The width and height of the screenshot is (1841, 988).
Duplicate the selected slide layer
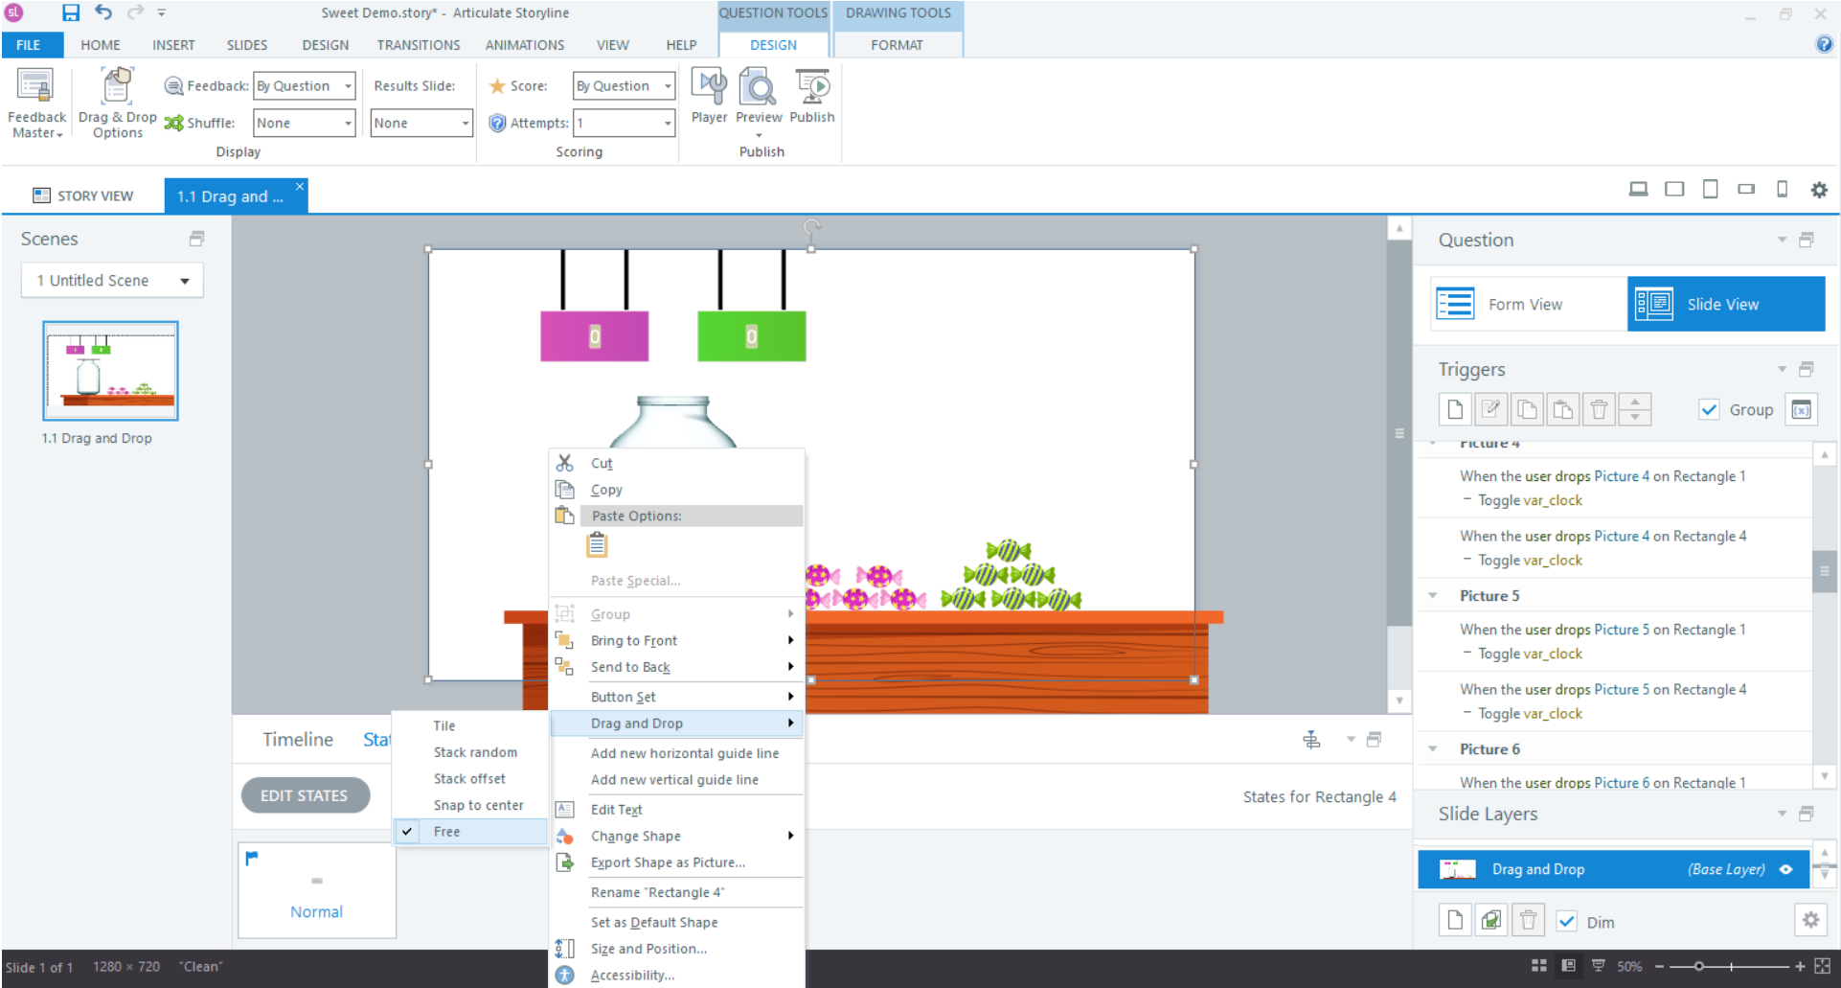point(1490,921)
